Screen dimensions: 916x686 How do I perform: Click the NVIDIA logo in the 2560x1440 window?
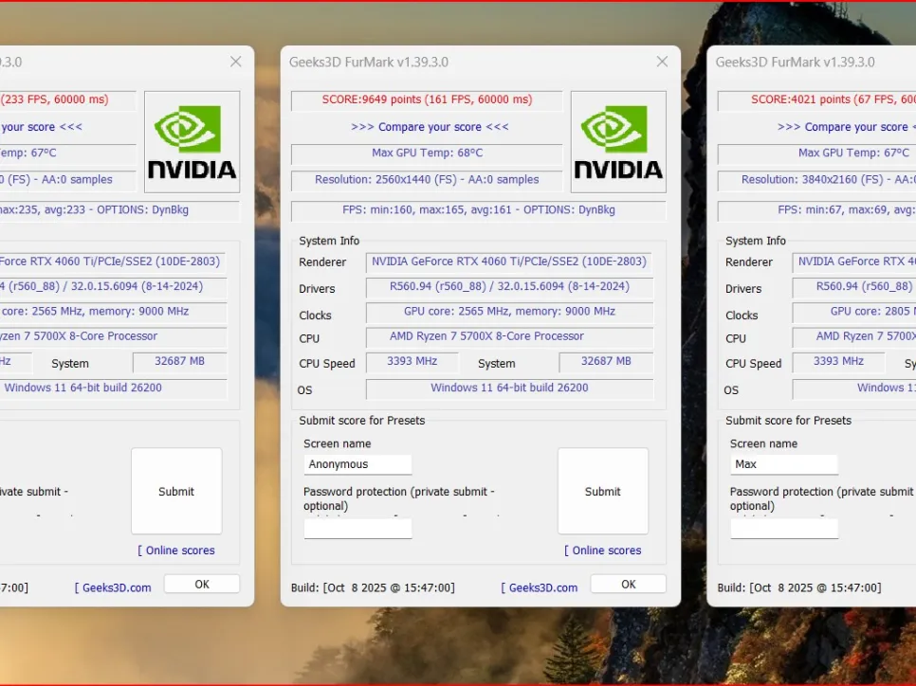click(617, 142)
